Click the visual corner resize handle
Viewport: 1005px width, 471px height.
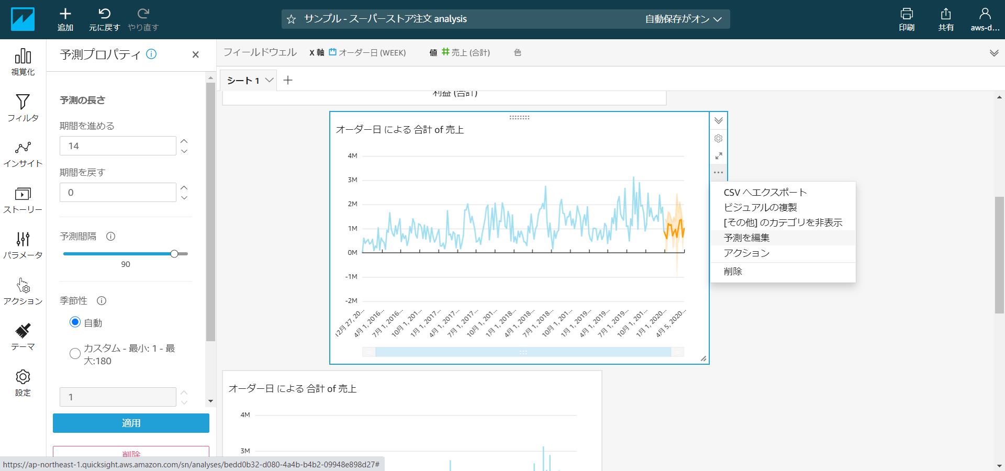tap(703, 358)
